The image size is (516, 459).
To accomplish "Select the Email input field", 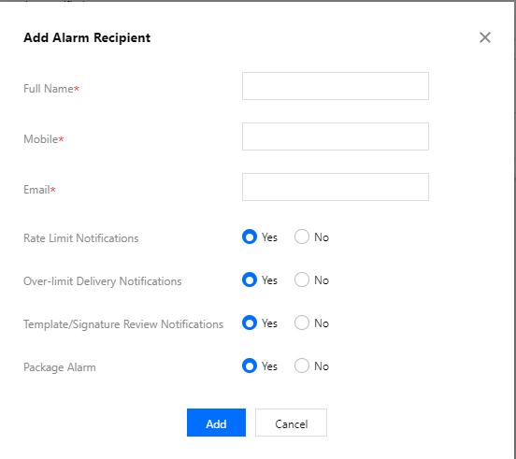I will [x=336, y=187].
